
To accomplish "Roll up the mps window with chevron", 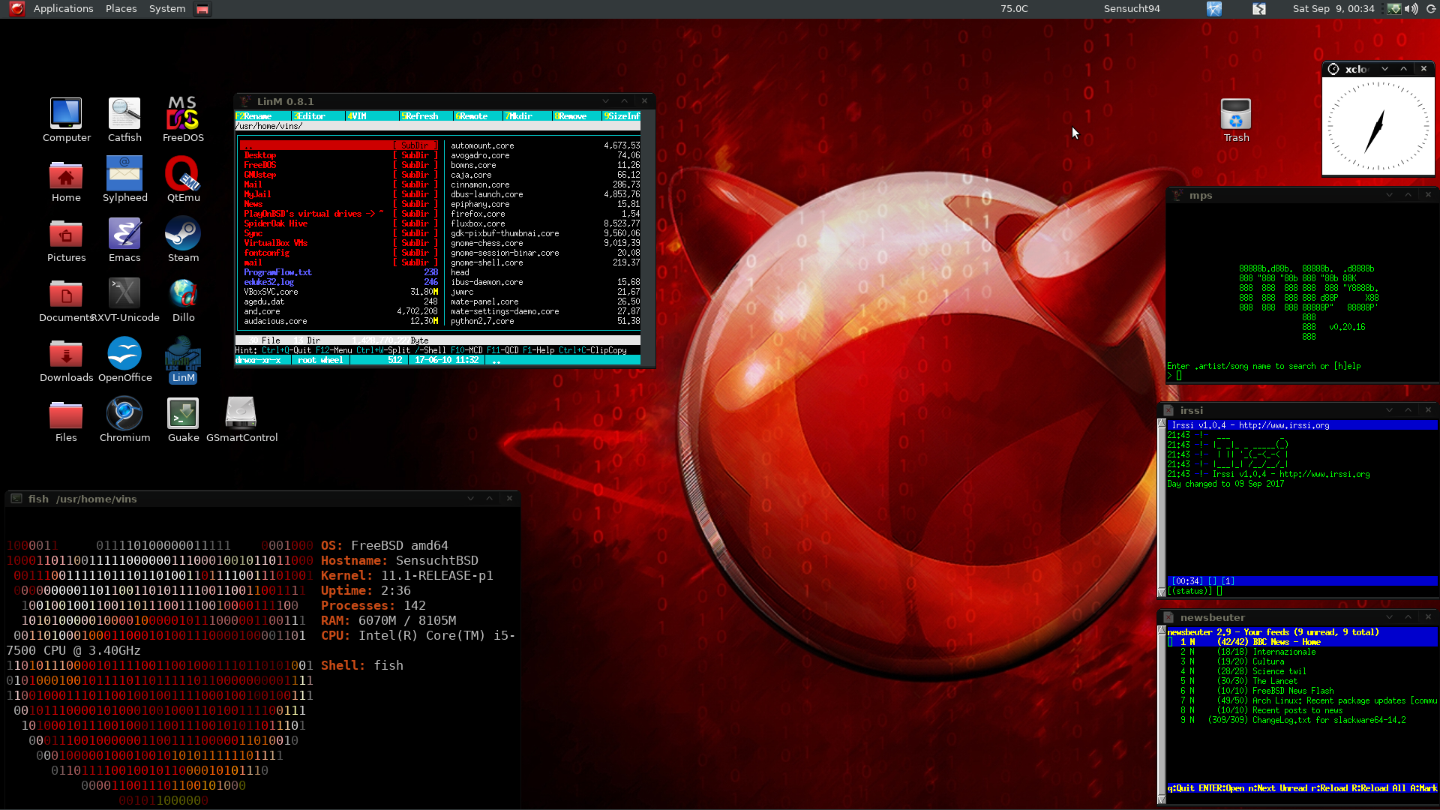I will (1408, 195).
